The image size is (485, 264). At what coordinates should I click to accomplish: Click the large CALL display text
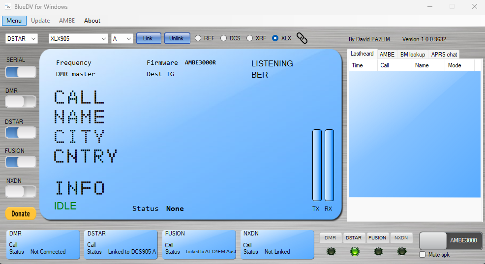(x=79, y=97)
